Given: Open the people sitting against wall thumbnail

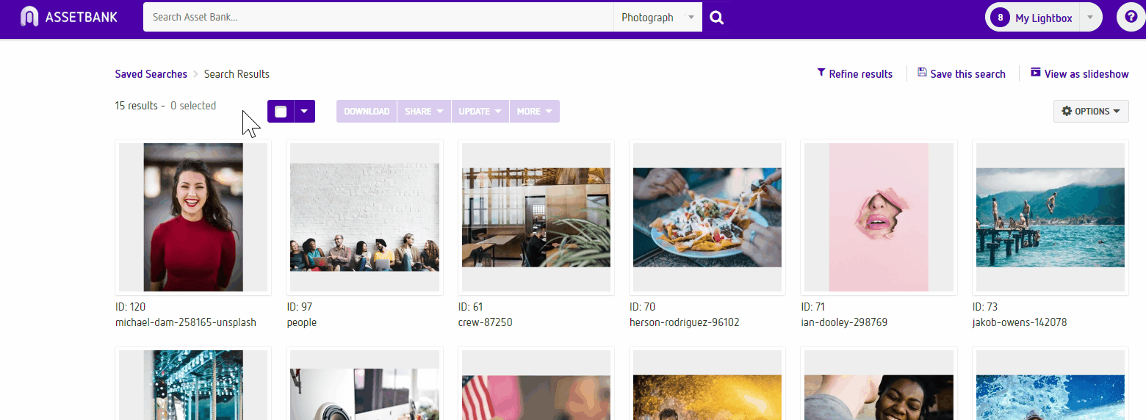Looking at the screenshot, I should [364, 217].
